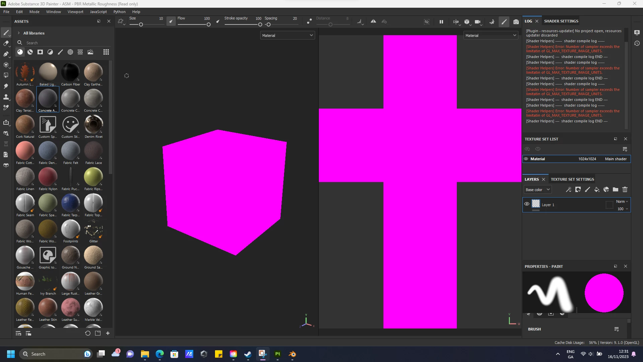Expand the All libraries tree

pyautogui.click(x=19, y=33)
